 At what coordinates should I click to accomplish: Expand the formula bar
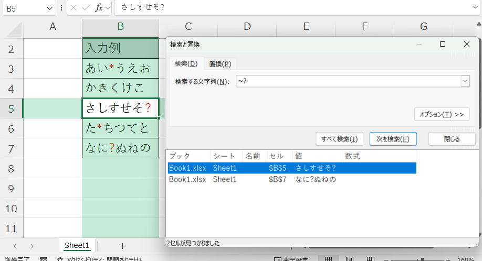474,8
